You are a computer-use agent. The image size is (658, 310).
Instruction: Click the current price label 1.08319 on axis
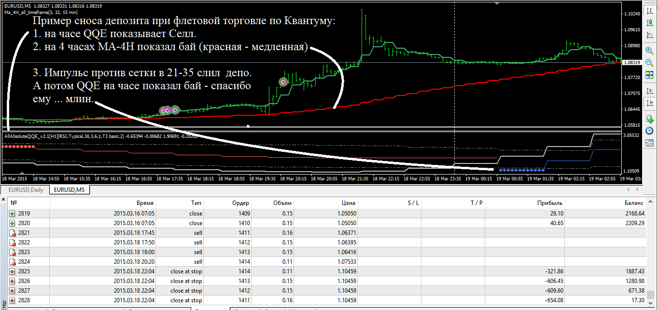(632, 63)
